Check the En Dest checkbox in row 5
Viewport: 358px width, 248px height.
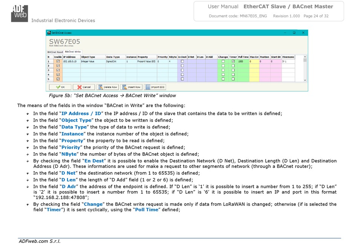point(182,79)
